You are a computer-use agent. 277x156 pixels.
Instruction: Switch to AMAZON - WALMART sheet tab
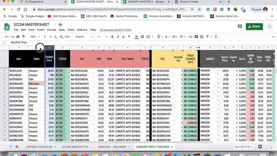(112, 147)
